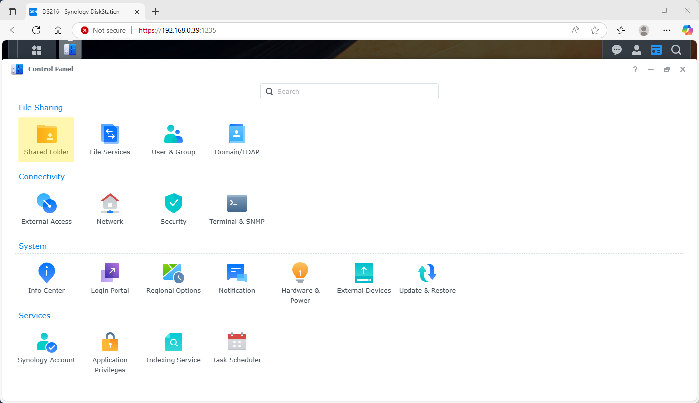
Task: Open Security settings
Action: coord(173,209)
